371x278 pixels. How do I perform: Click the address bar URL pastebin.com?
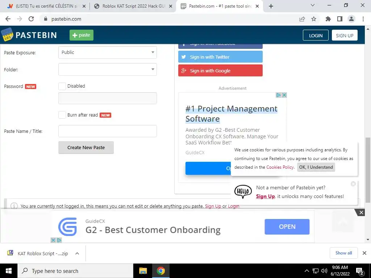coord(66,19)
